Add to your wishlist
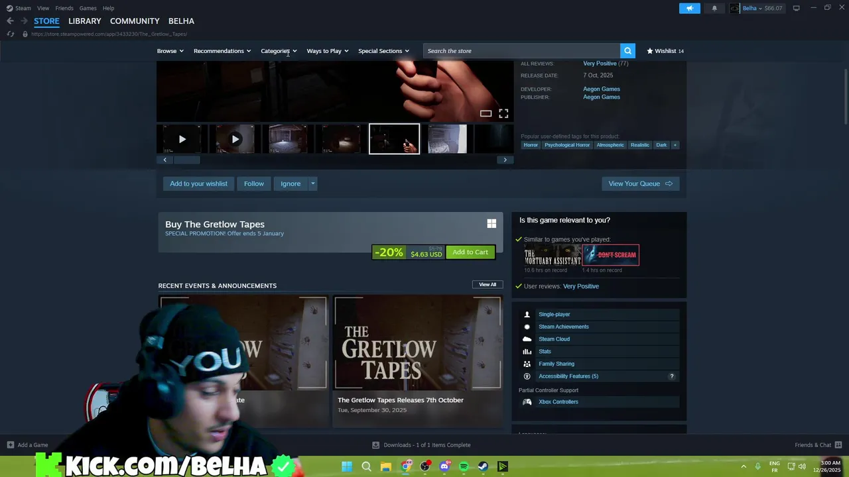Screen dimensions: 849x477 (198, 184)
